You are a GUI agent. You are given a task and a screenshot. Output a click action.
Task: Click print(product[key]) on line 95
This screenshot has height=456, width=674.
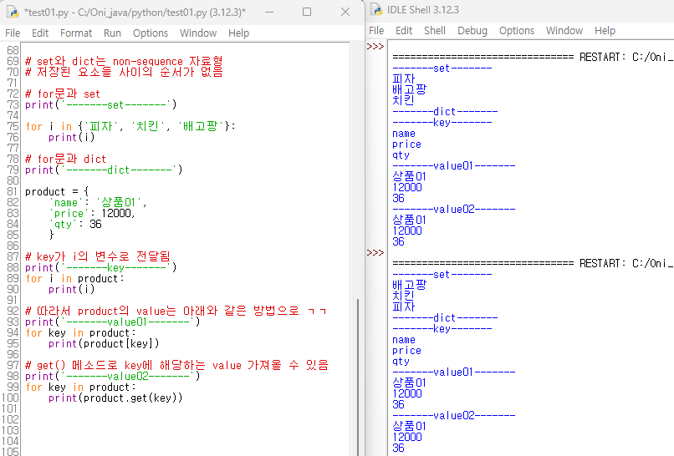(104, 343)
